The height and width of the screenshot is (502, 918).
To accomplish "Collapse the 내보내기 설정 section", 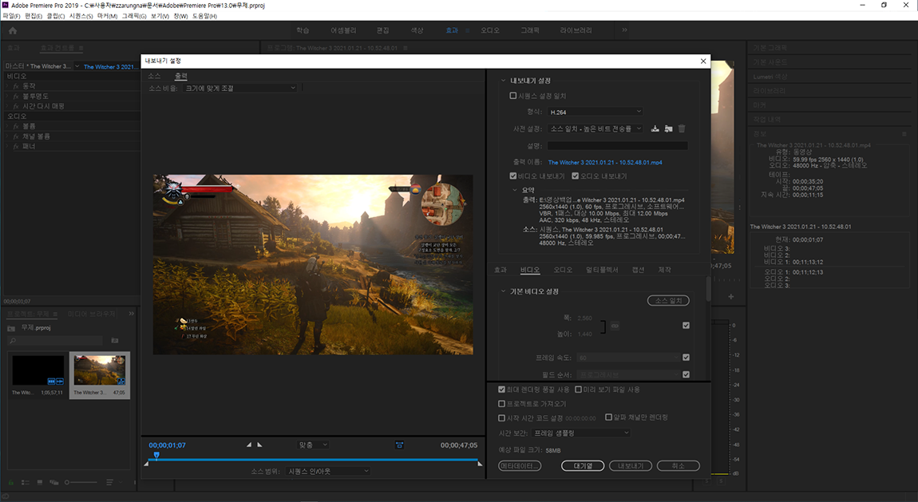I will (x=503, y=81).
